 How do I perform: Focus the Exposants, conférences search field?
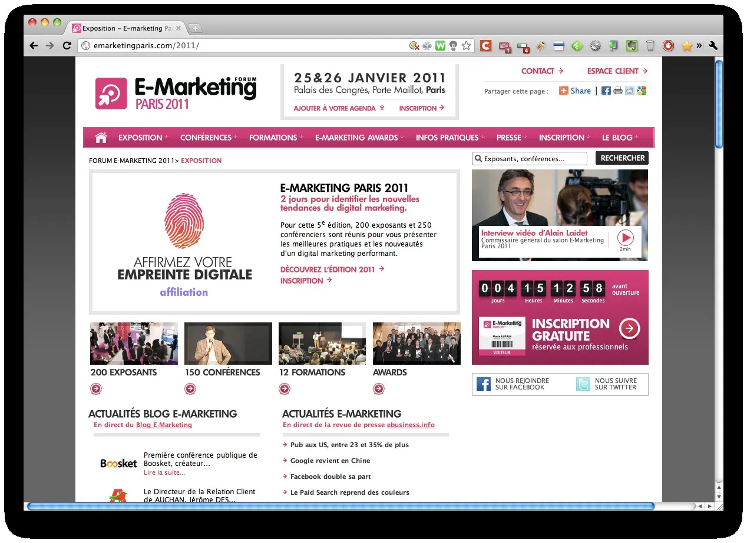point(530,158)
